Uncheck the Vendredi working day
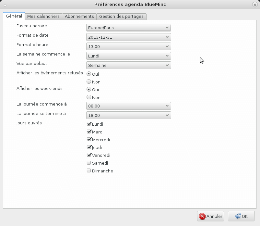 coord(89,155)
